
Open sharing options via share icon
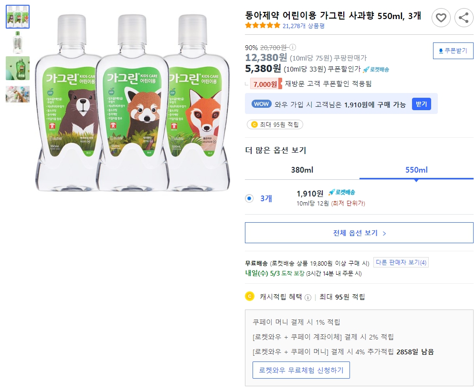(x=462, y=18)
